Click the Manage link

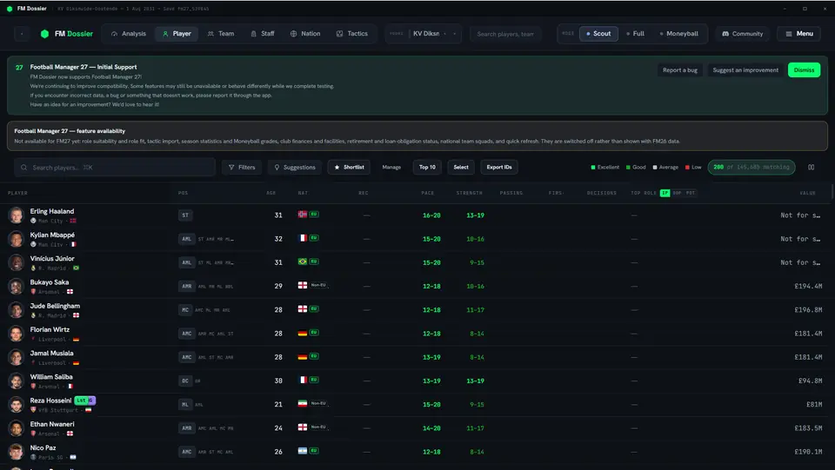coord(391,167)
